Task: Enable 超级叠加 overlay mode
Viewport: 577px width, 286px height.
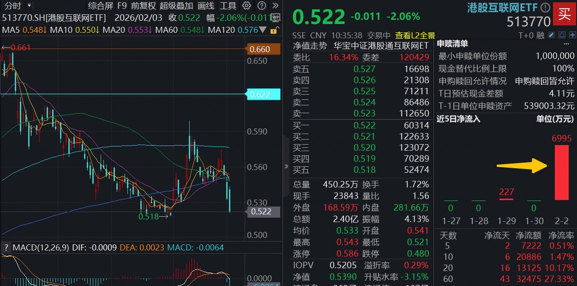Action: pos(175,6)
